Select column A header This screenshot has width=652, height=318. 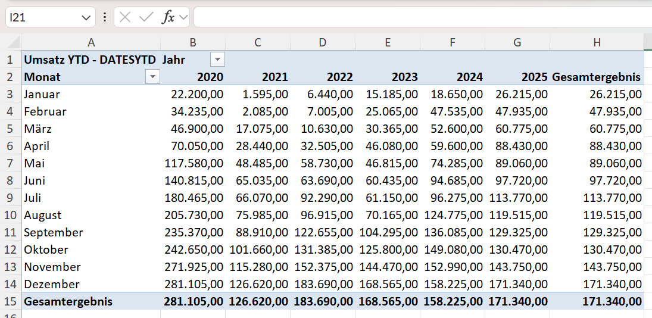point(91,42)
